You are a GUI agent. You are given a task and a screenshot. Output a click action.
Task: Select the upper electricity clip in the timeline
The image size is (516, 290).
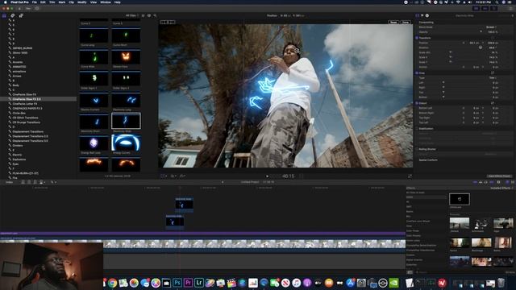184,205
